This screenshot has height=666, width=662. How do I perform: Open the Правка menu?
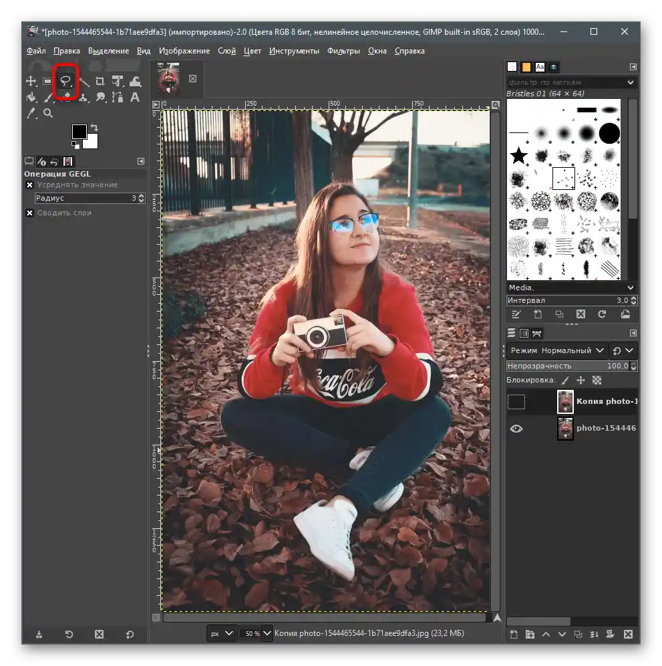[x=67, y=51]
